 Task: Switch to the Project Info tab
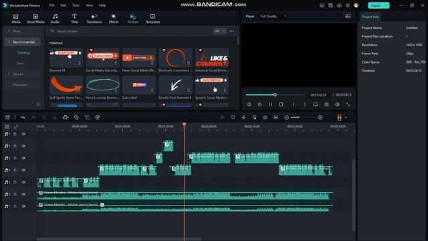click(370, 17)
